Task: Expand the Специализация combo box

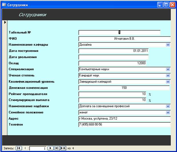Action: tap(168, 69)
